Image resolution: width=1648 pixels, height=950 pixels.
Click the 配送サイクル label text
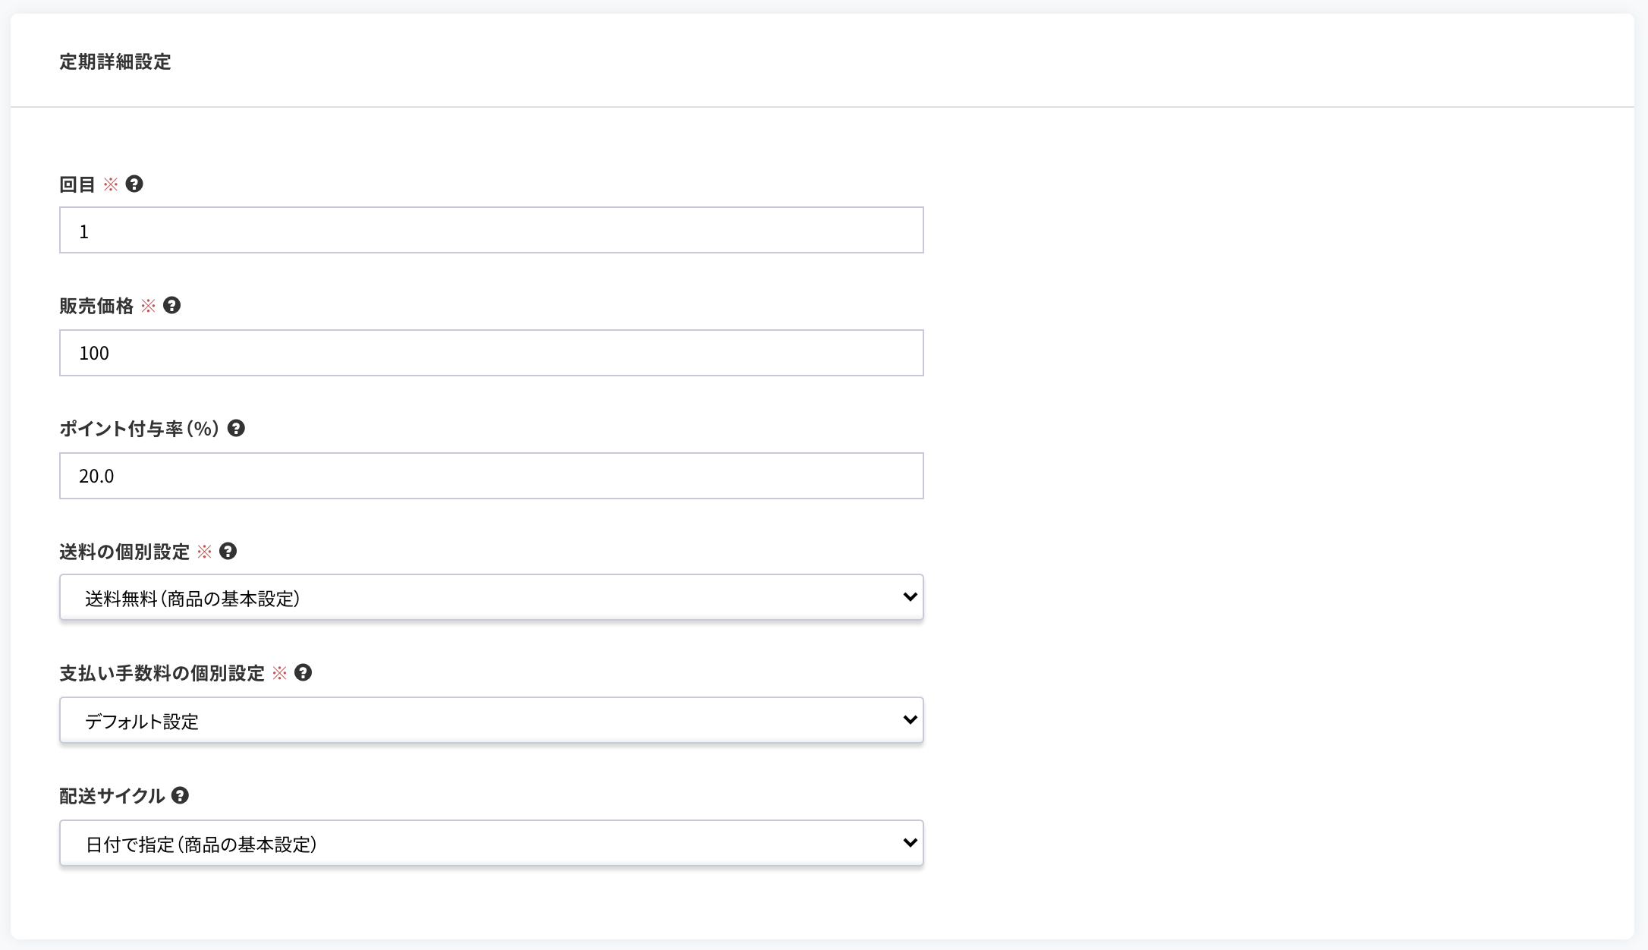(112, 796)
